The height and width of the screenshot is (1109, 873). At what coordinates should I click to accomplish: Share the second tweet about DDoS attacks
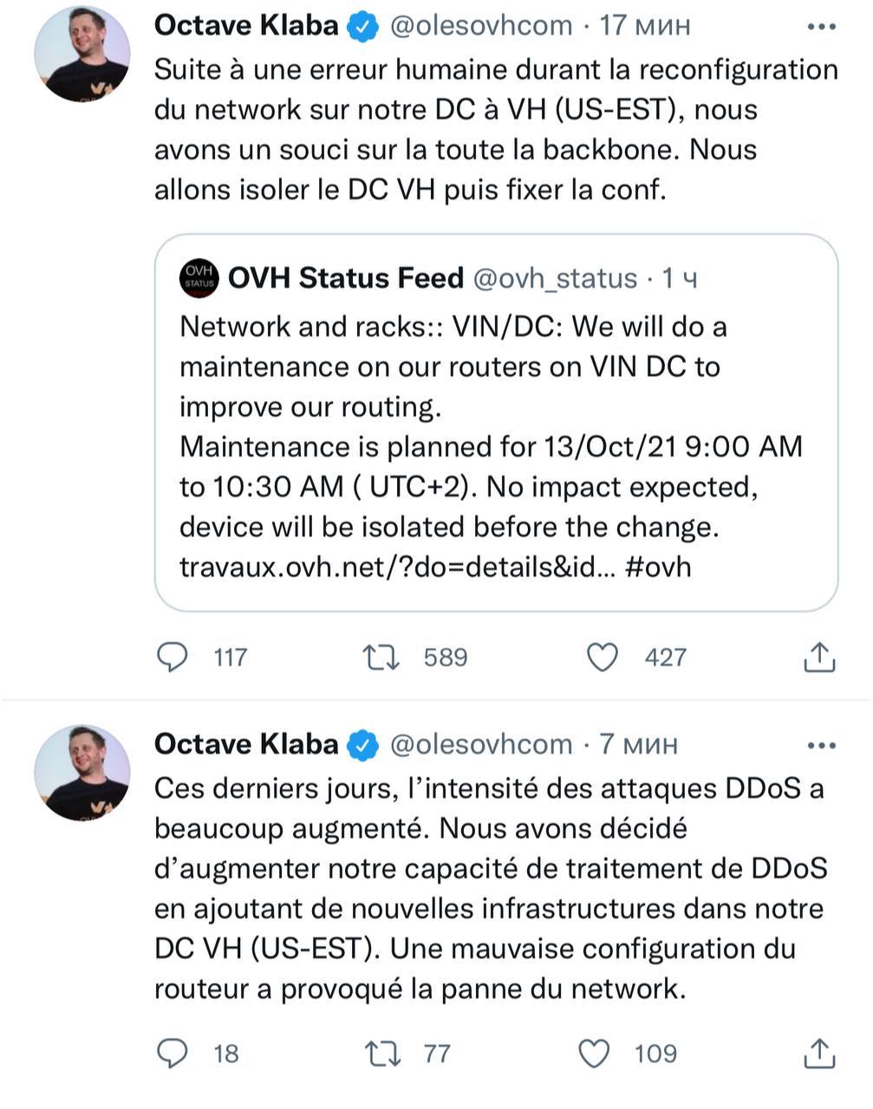tap(818, 1054)
